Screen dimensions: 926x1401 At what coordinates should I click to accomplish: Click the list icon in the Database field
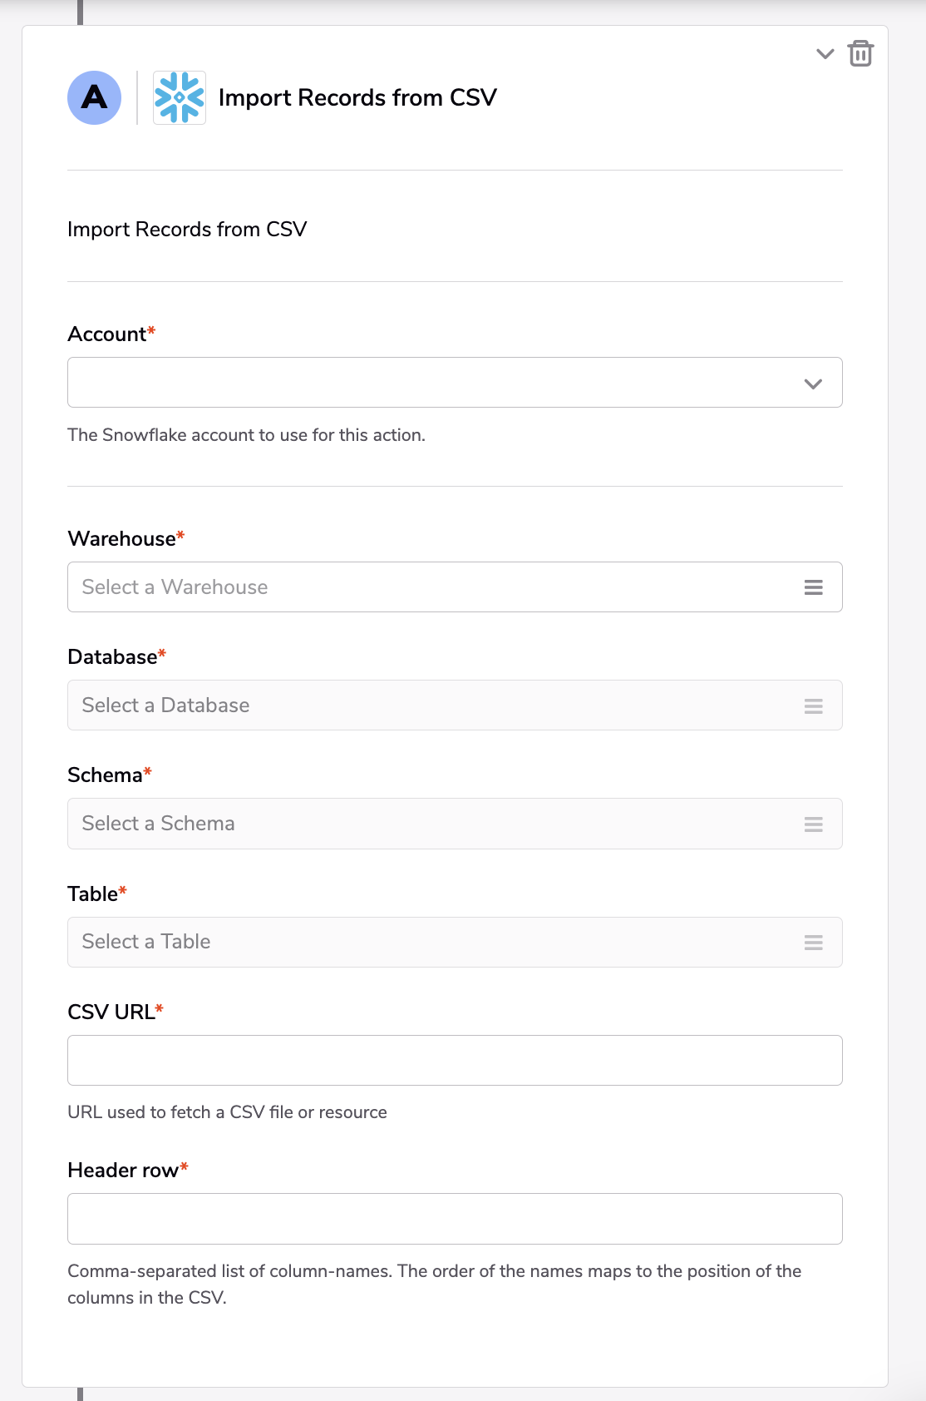point(814,705)
